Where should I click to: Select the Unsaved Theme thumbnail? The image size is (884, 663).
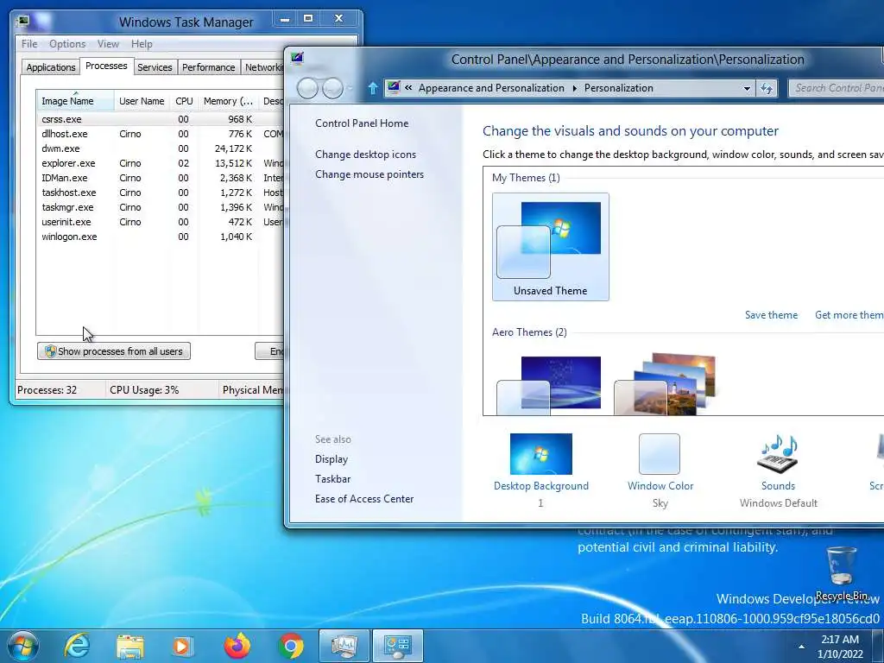click(550, 247)
